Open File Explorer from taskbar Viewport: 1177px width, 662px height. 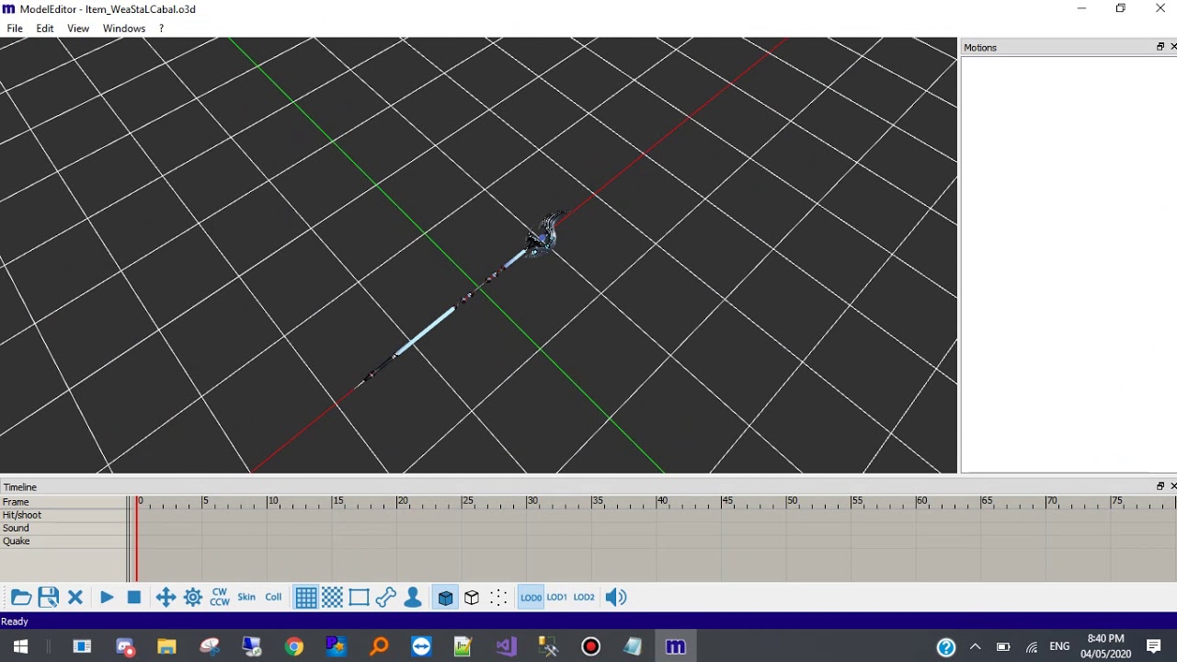pos(166,646)
